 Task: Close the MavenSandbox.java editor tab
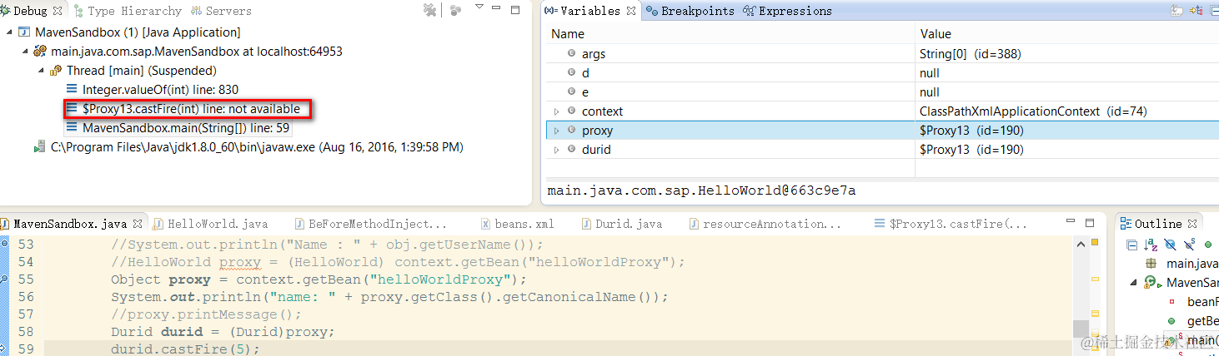pyautogui.click(x=138, y=224)
